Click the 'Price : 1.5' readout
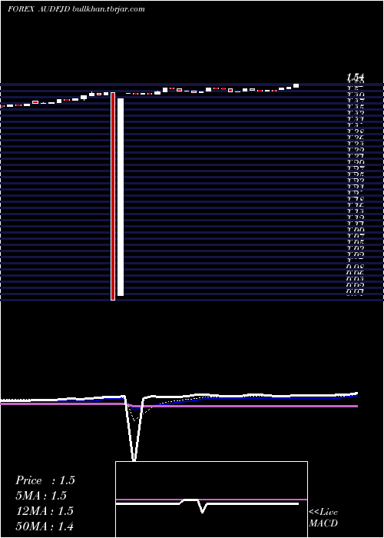384x538 pixels. pos(45,480)
